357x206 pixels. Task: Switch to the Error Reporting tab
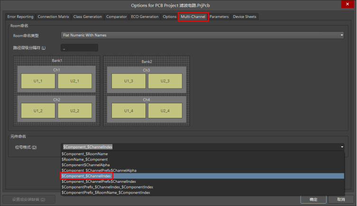tap(20, 17)
